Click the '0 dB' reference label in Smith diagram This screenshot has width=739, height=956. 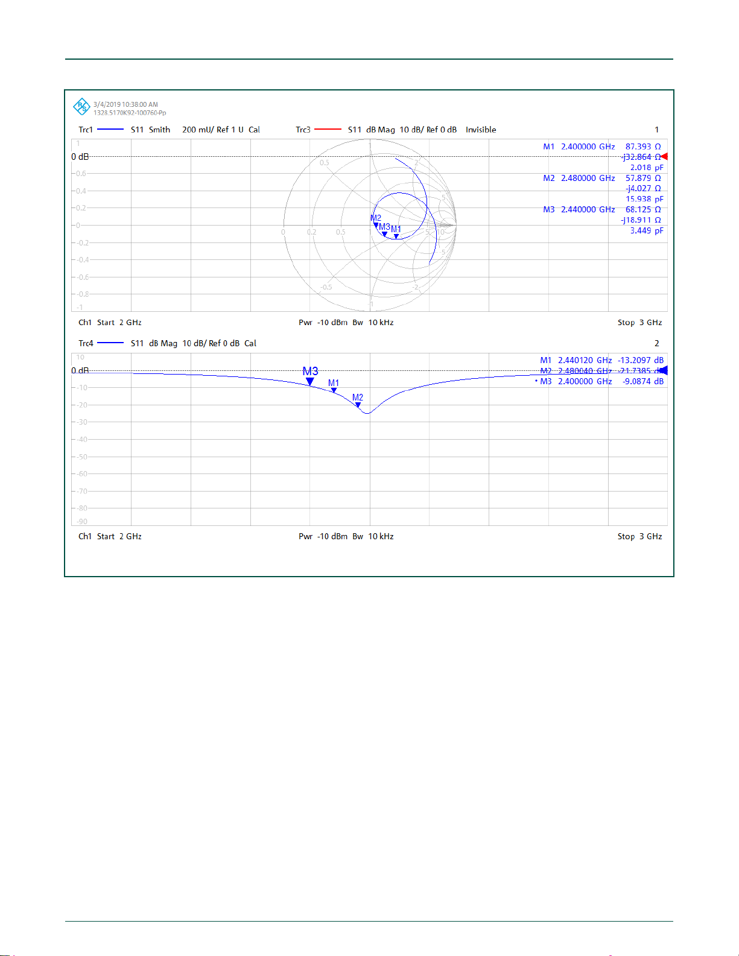pyautogui.click(x=80, y=157)
